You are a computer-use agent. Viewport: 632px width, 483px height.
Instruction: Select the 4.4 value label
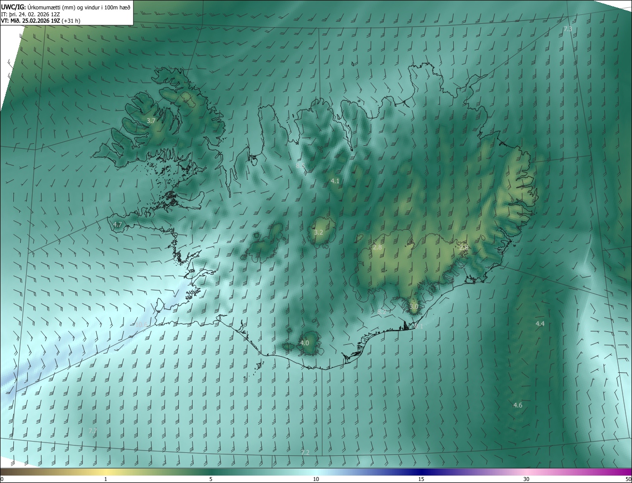click(x=540, y=323)
